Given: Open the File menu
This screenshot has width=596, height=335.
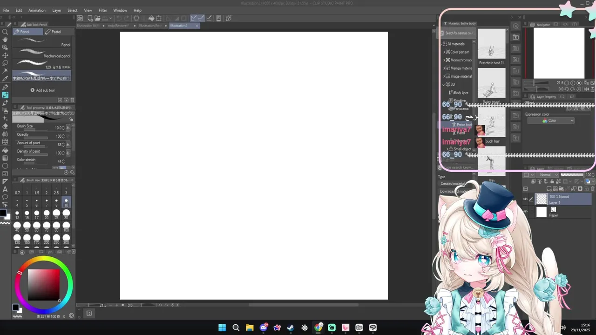Looking at the screenshot, I should (x=6, y=10).
